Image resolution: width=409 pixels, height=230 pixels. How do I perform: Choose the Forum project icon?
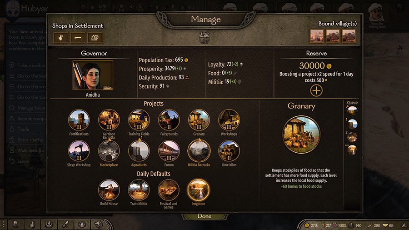click(169, 151)
